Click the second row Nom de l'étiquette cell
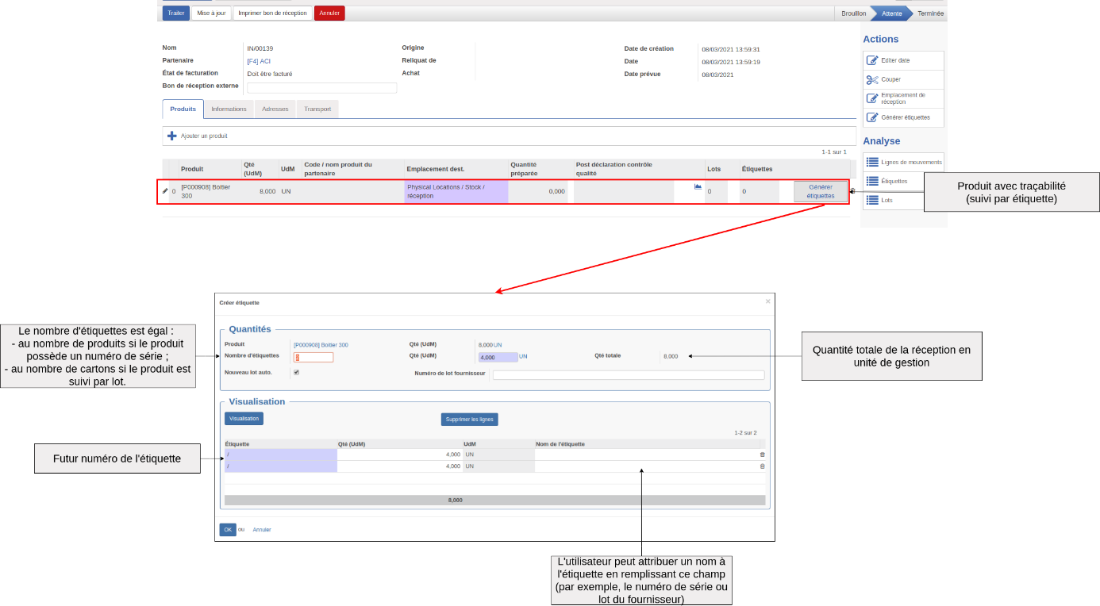The image size is (1100, 606). tap(646, 466)
